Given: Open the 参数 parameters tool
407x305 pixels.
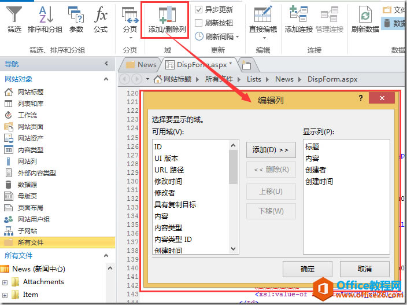Looking at the screenshot, I should coord(76,20).
